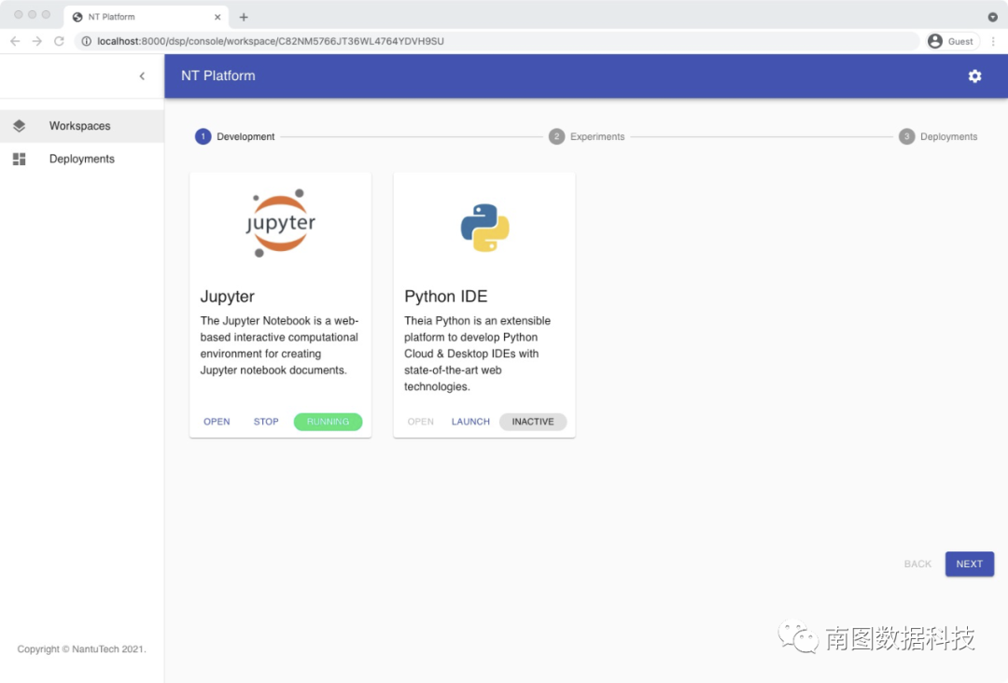1008x683 pixels.
Task: Collapse the sidebar with the chevron arrow
Action: [x=142, y=76]
